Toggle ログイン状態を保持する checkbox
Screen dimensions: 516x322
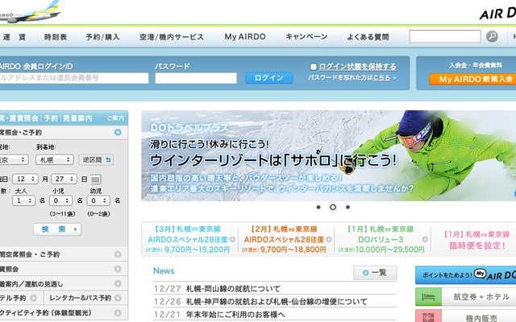tap(314, 67)
